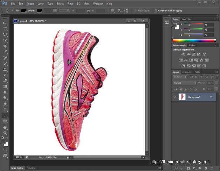Open the stroke width dropdown
The height and width of the screenshot is (171, 220).
tap(55, 11)
